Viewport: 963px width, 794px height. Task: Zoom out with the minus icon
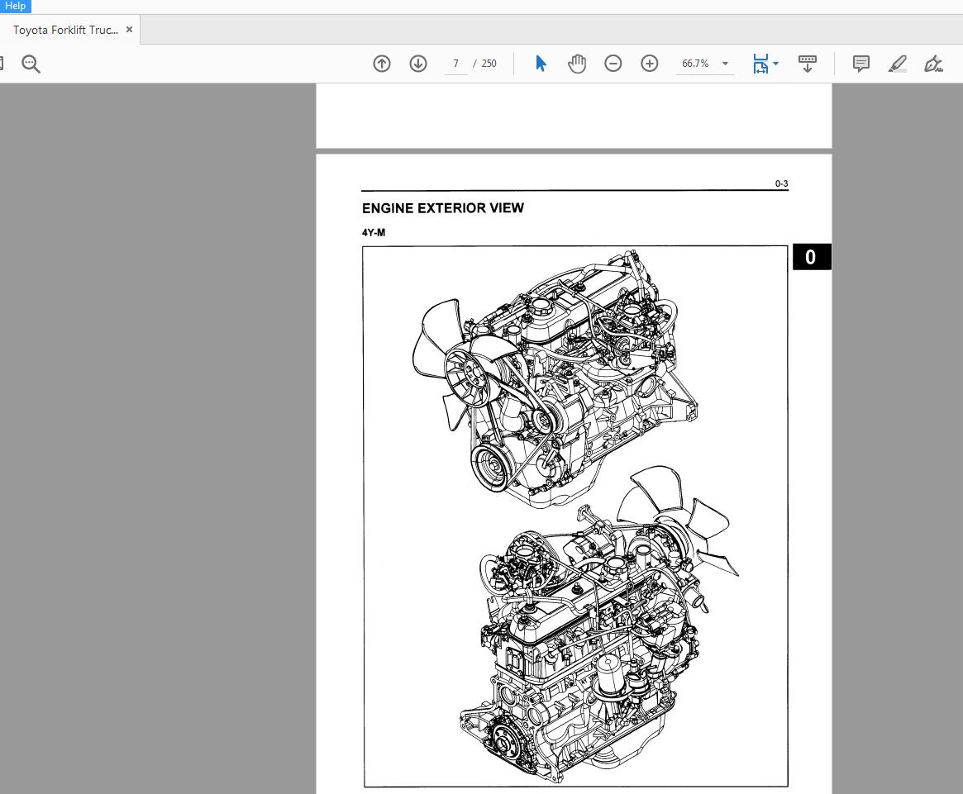(x=613, y=64)
